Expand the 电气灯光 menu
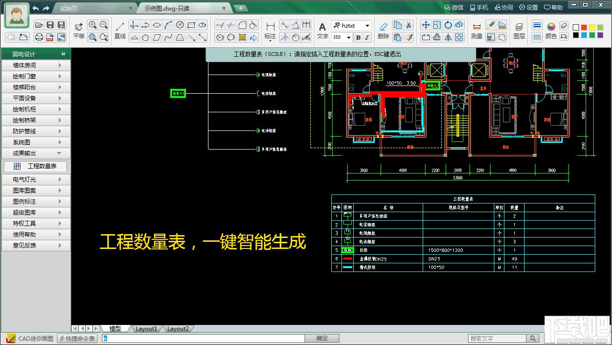Viewport: 612px width, 345px height. [36, 179]
